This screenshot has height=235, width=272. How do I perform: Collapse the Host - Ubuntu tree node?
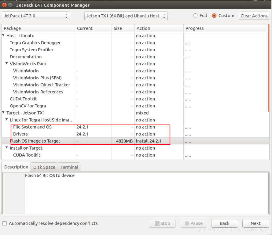tap(3, 35)
